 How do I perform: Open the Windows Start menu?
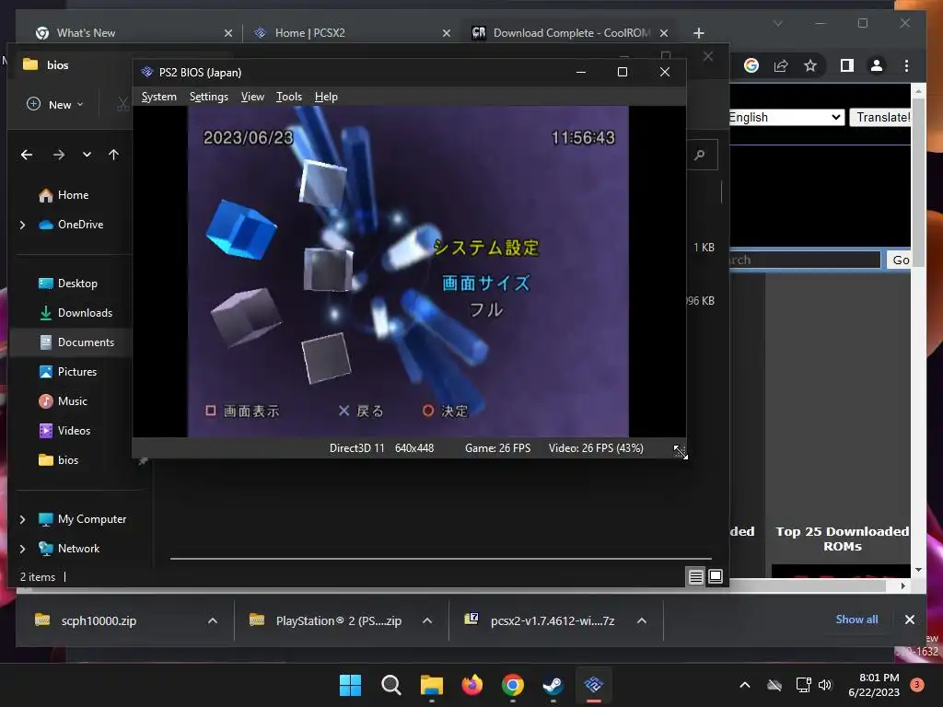pyautogui.click(x=350, y=685)
